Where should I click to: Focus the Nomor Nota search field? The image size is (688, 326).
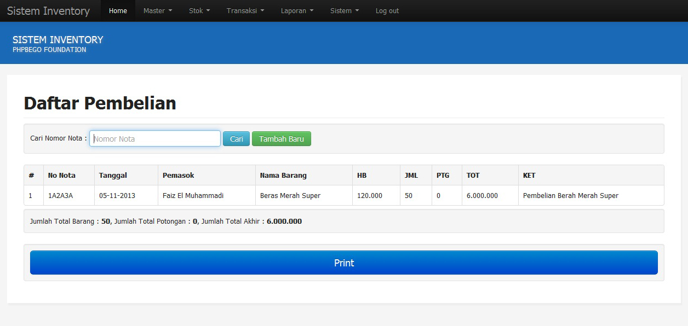coord(155,139)
